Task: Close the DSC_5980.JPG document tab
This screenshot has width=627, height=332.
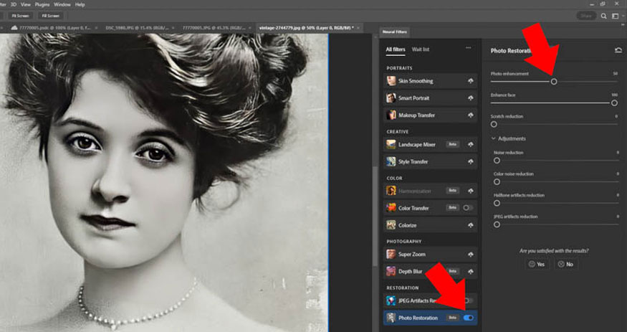Action: point(172,28)
